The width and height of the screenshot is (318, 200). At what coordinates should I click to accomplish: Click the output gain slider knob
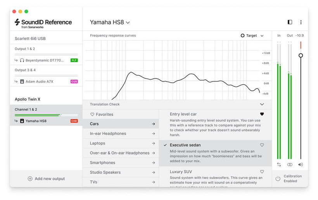301,55
